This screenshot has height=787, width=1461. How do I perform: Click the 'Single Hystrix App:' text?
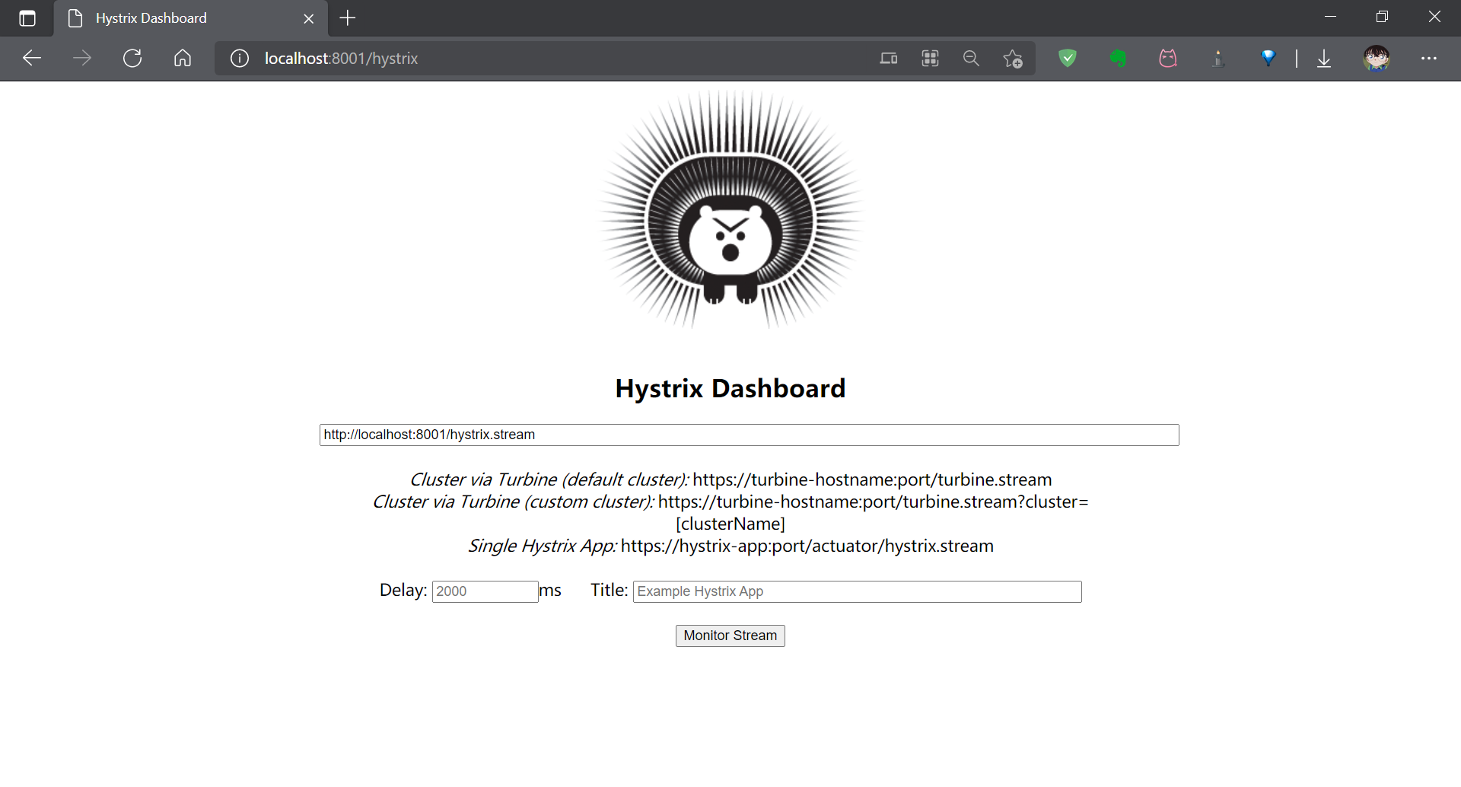click(543, 546)
